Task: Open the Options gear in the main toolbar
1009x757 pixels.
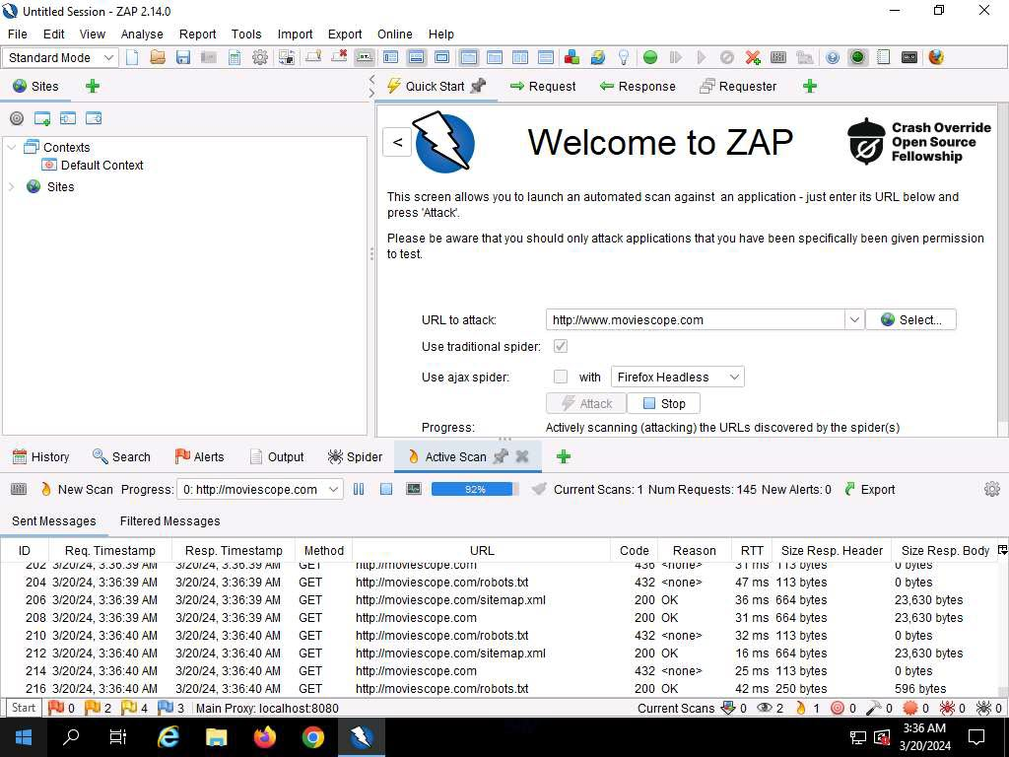Action: pyautogui.click(x=260, y=57)
